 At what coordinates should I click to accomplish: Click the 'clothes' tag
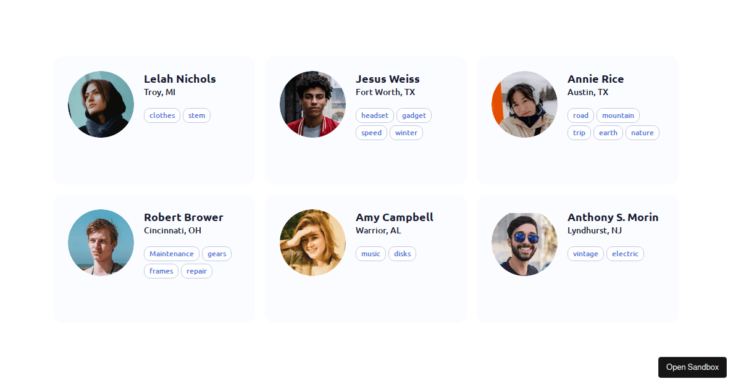click(x=162, y=115)
